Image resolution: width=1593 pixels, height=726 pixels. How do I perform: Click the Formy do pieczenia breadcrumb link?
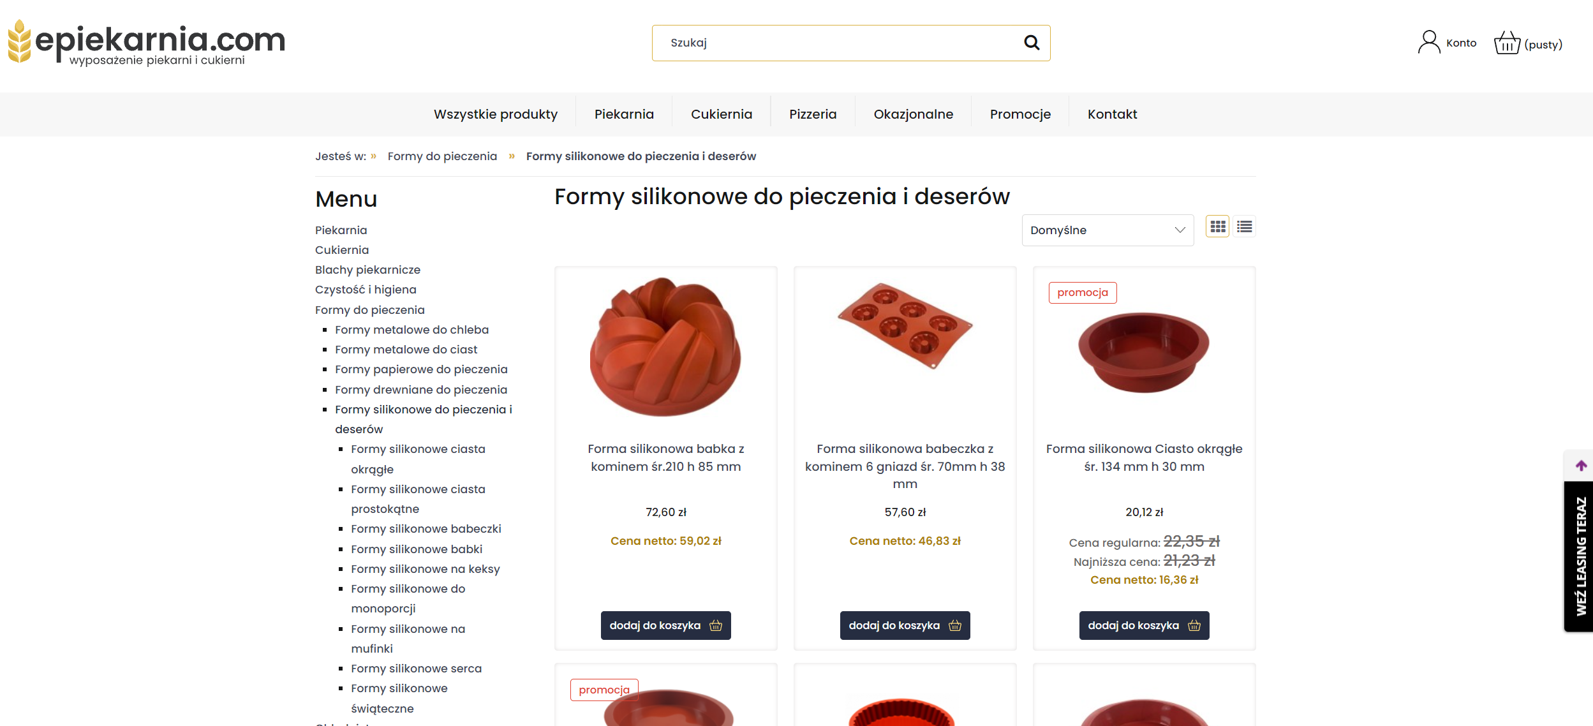(x=441, y=156)
